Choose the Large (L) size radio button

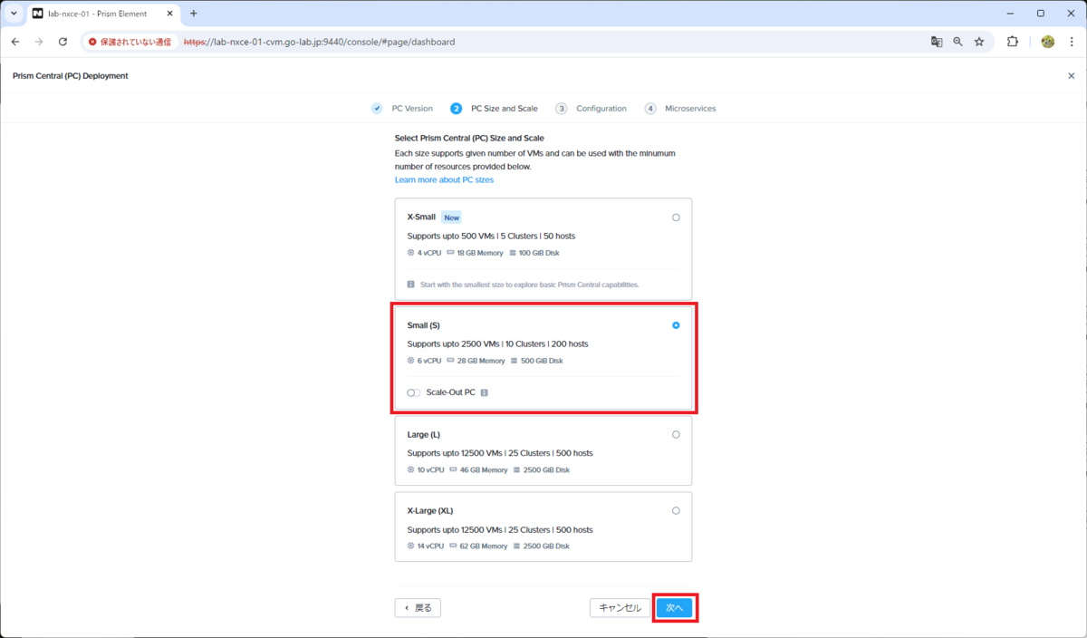click(x=676, y=435)
